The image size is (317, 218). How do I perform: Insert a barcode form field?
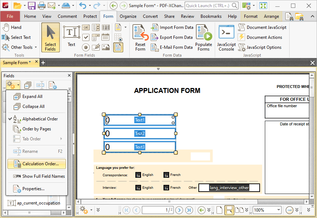105,27
